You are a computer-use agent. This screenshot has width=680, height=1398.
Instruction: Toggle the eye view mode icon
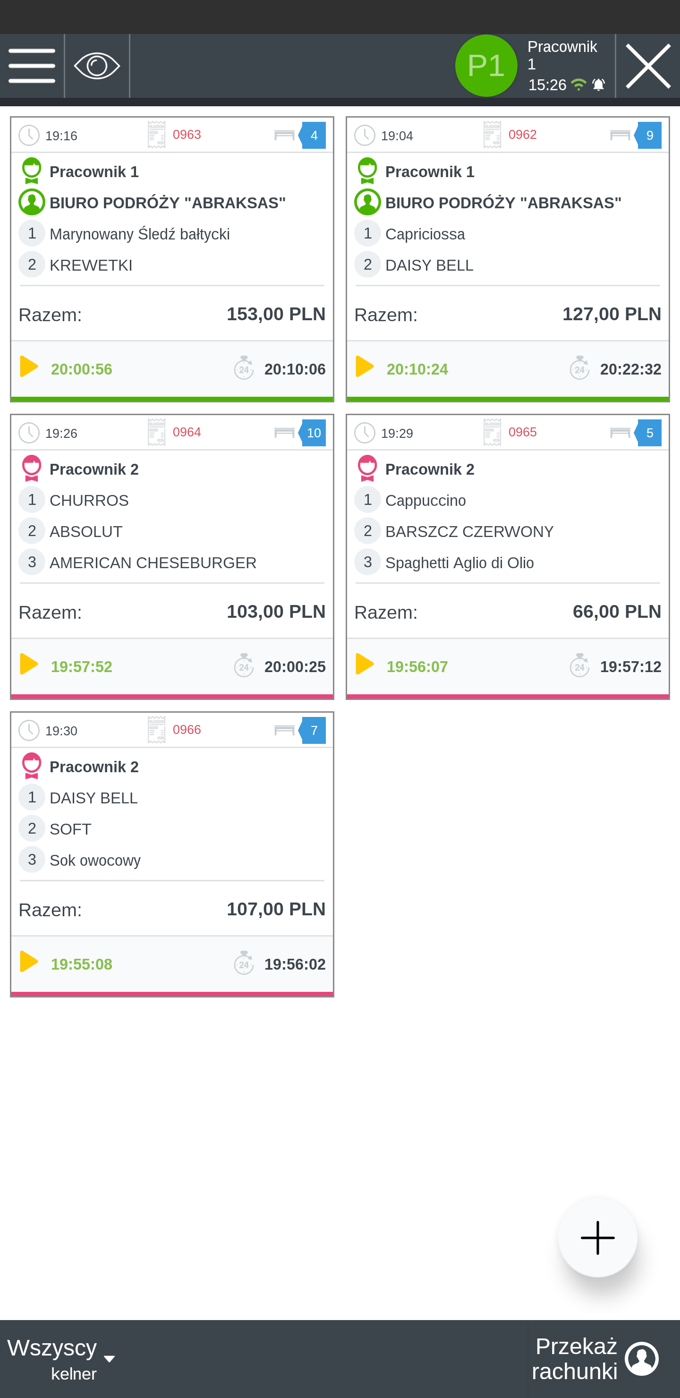coord(97,66)
